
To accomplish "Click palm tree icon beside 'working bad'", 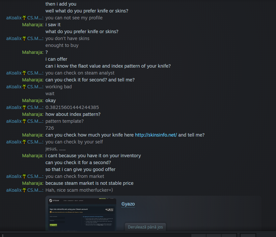I will click(x=24, y=87).
